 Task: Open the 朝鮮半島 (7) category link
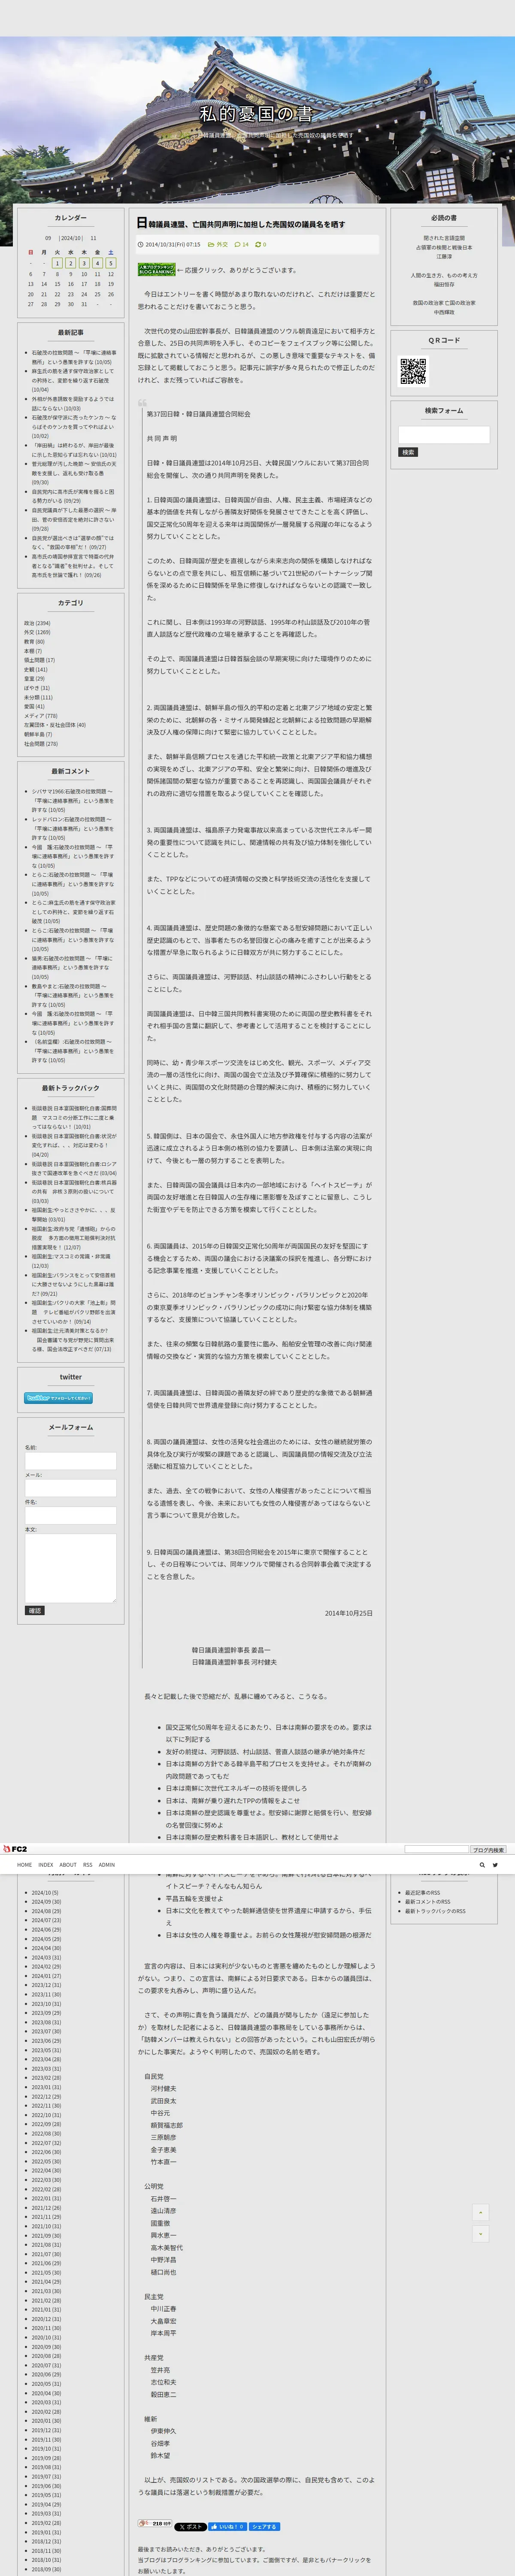click(38, 734)
